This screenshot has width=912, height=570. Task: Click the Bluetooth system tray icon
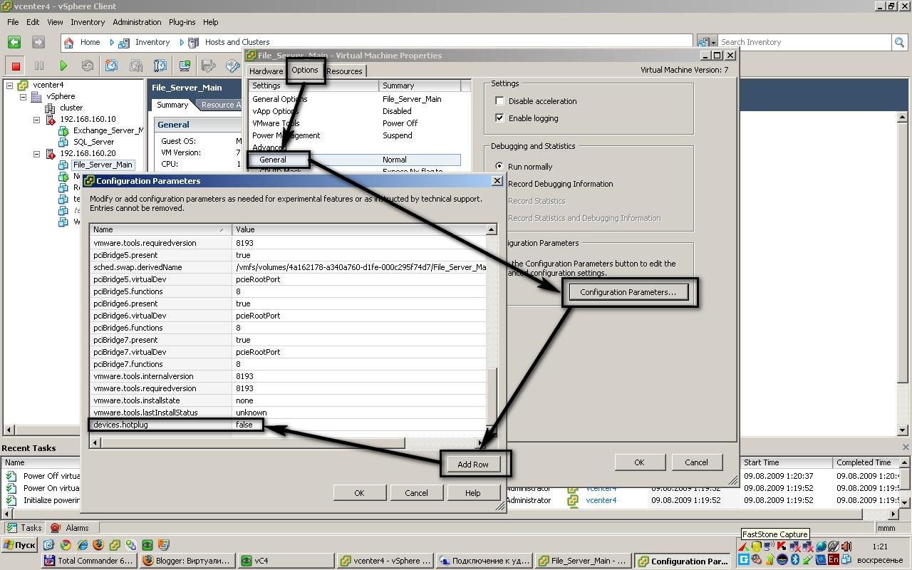795,560
